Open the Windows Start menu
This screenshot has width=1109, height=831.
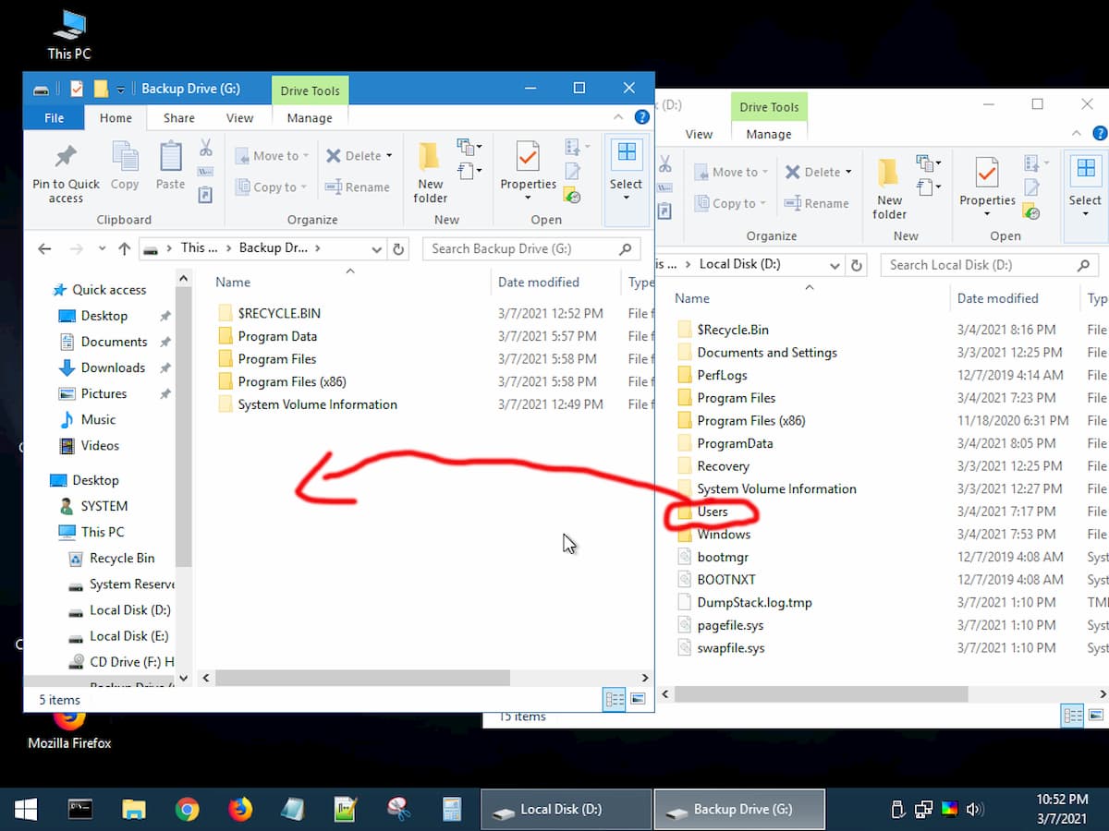26,810
